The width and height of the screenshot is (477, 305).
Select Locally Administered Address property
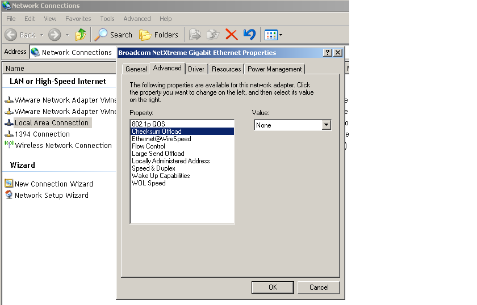click(x=182, y=161)
